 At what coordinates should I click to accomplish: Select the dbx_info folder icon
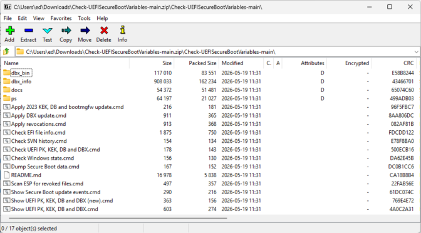pos(6,81)
